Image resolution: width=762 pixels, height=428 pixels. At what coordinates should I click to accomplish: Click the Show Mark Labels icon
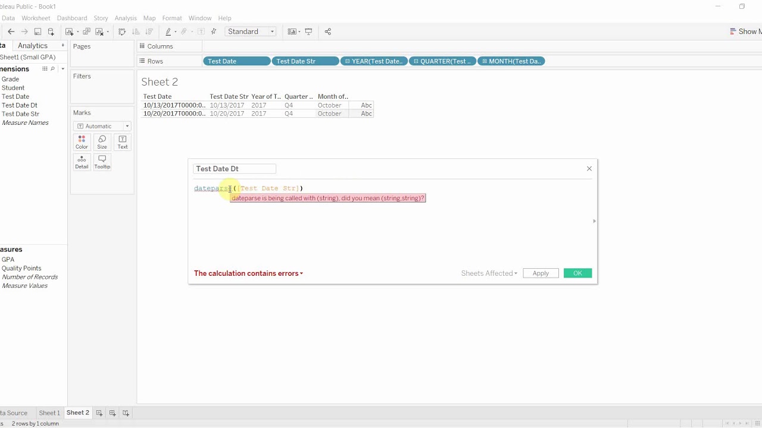click(x=201, y=32)
